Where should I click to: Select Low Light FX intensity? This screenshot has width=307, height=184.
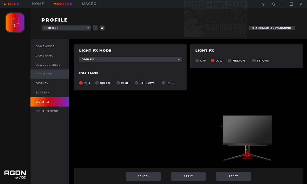click(213, 61)
